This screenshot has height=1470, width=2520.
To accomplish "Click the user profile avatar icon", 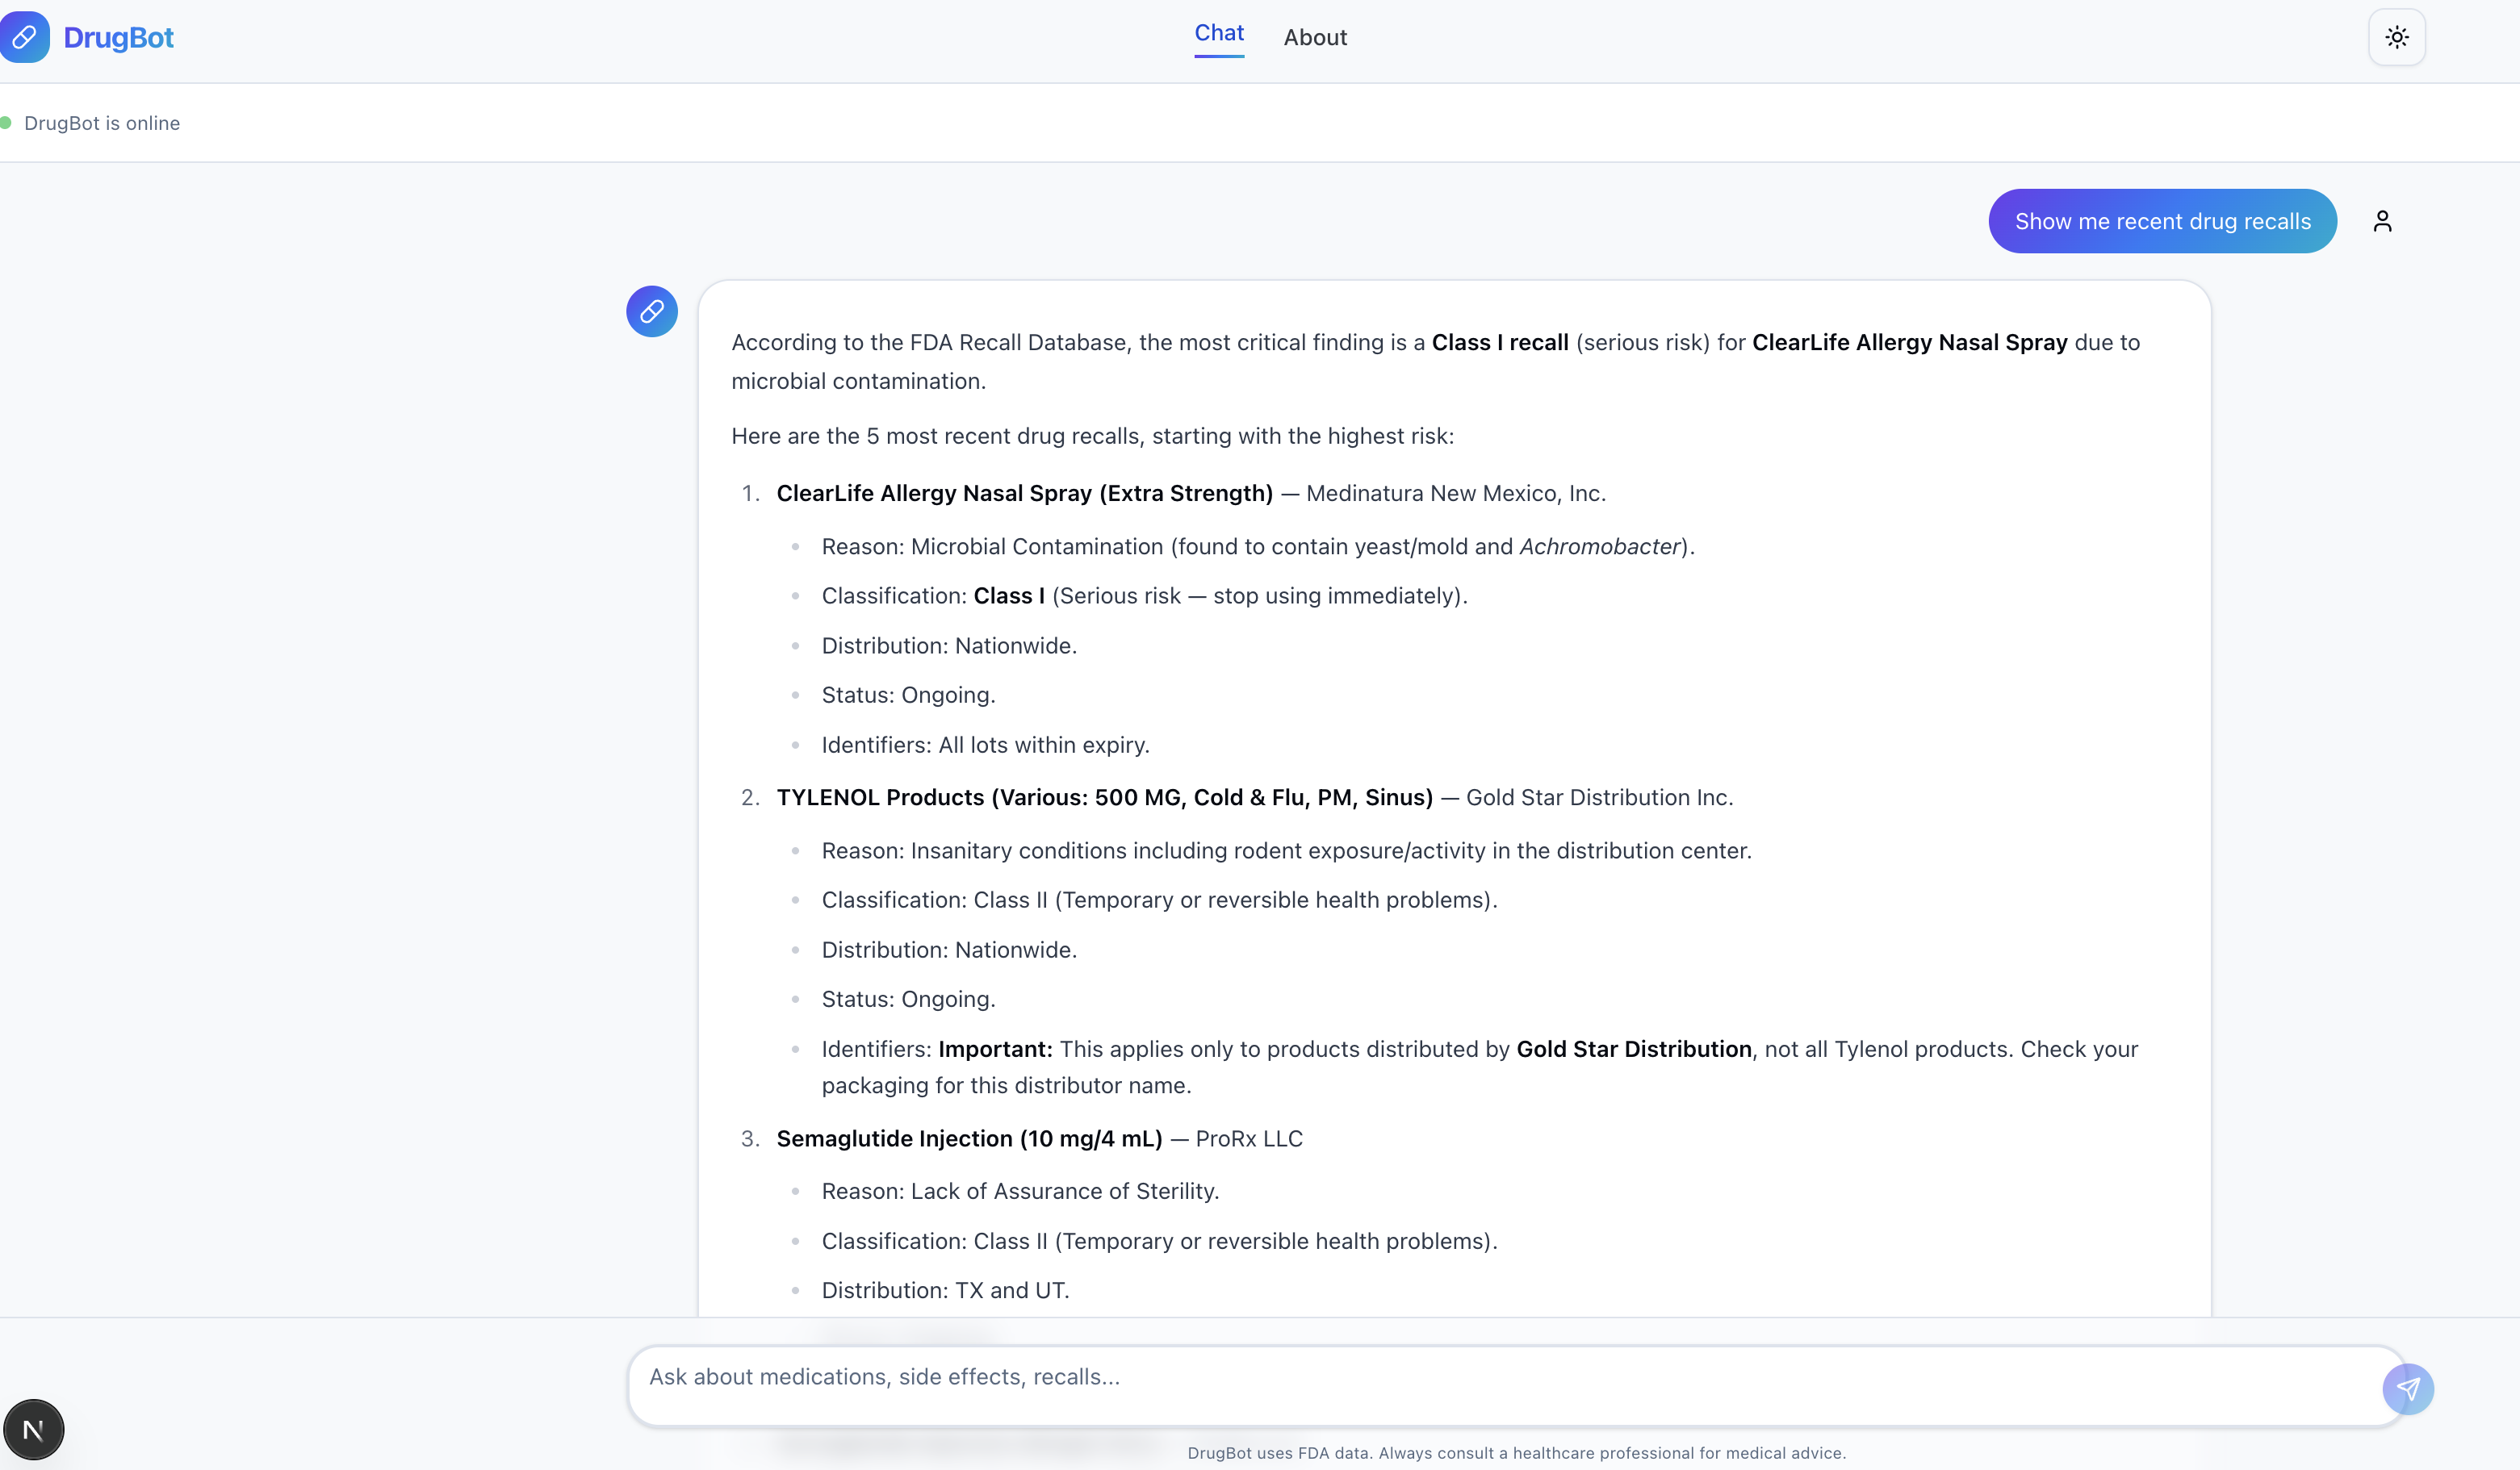I will (x=2382, y=221).
